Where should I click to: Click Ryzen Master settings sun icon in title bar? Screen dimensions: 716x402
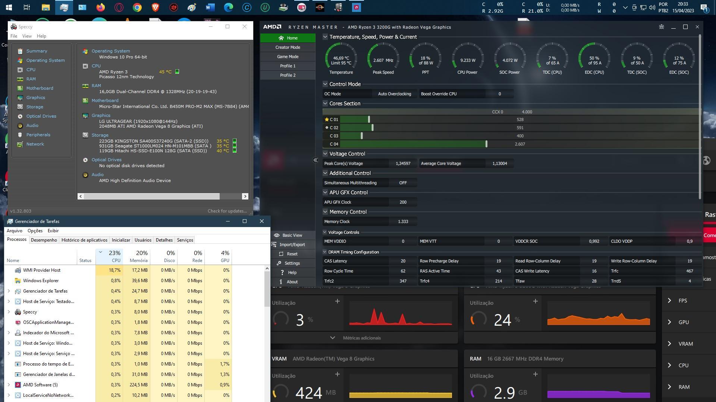(x=661, y=27)
